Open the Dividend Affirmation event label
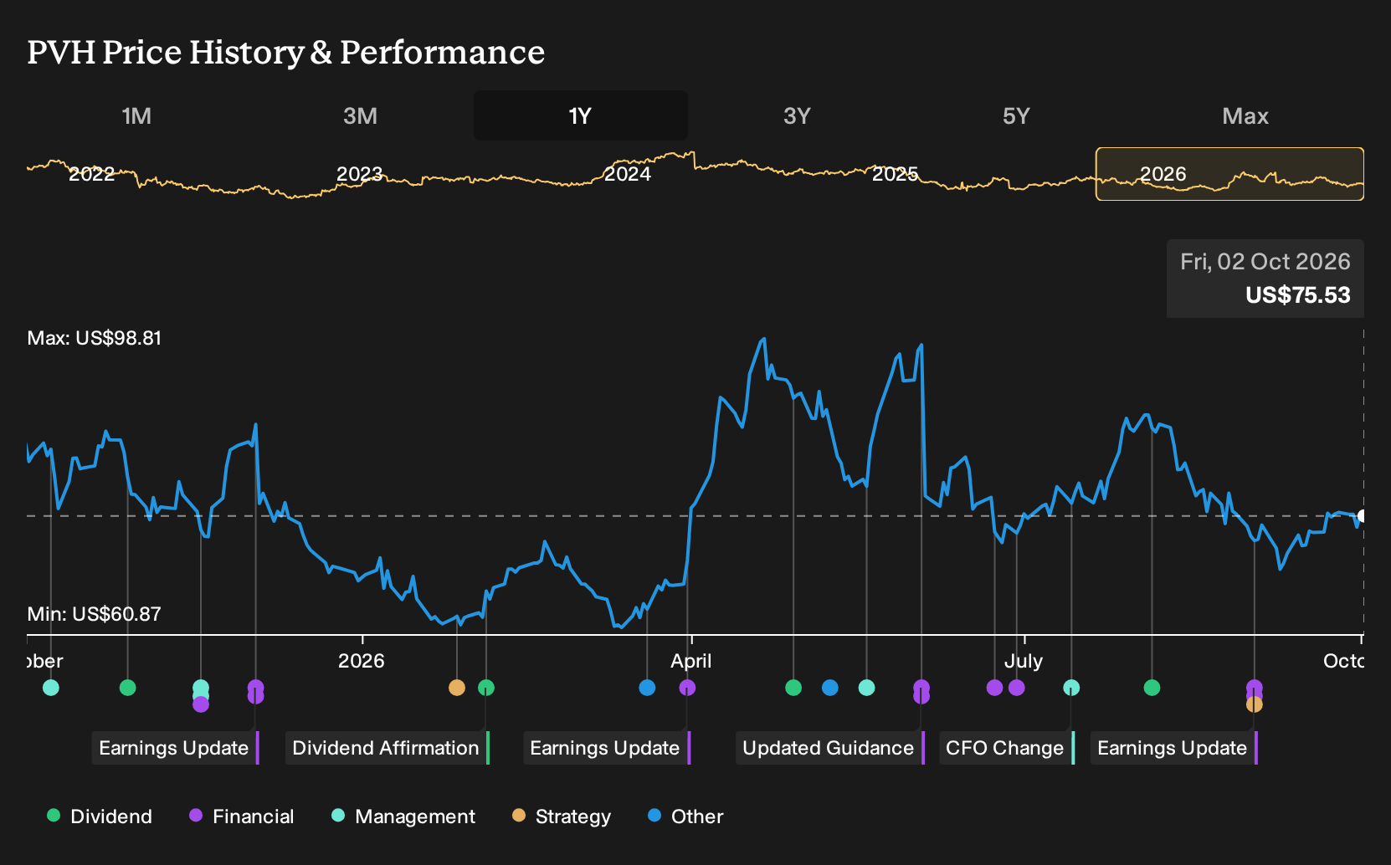The width and height of the screenshot is (1391, 865). click(x=388, y=748)
